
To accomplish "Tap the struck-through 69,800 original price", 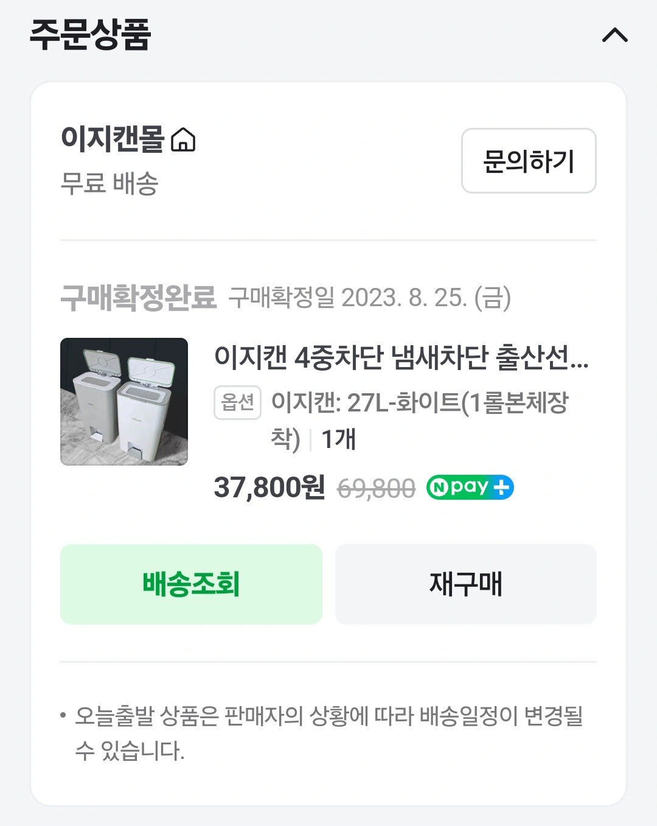I will coord(376,488).
